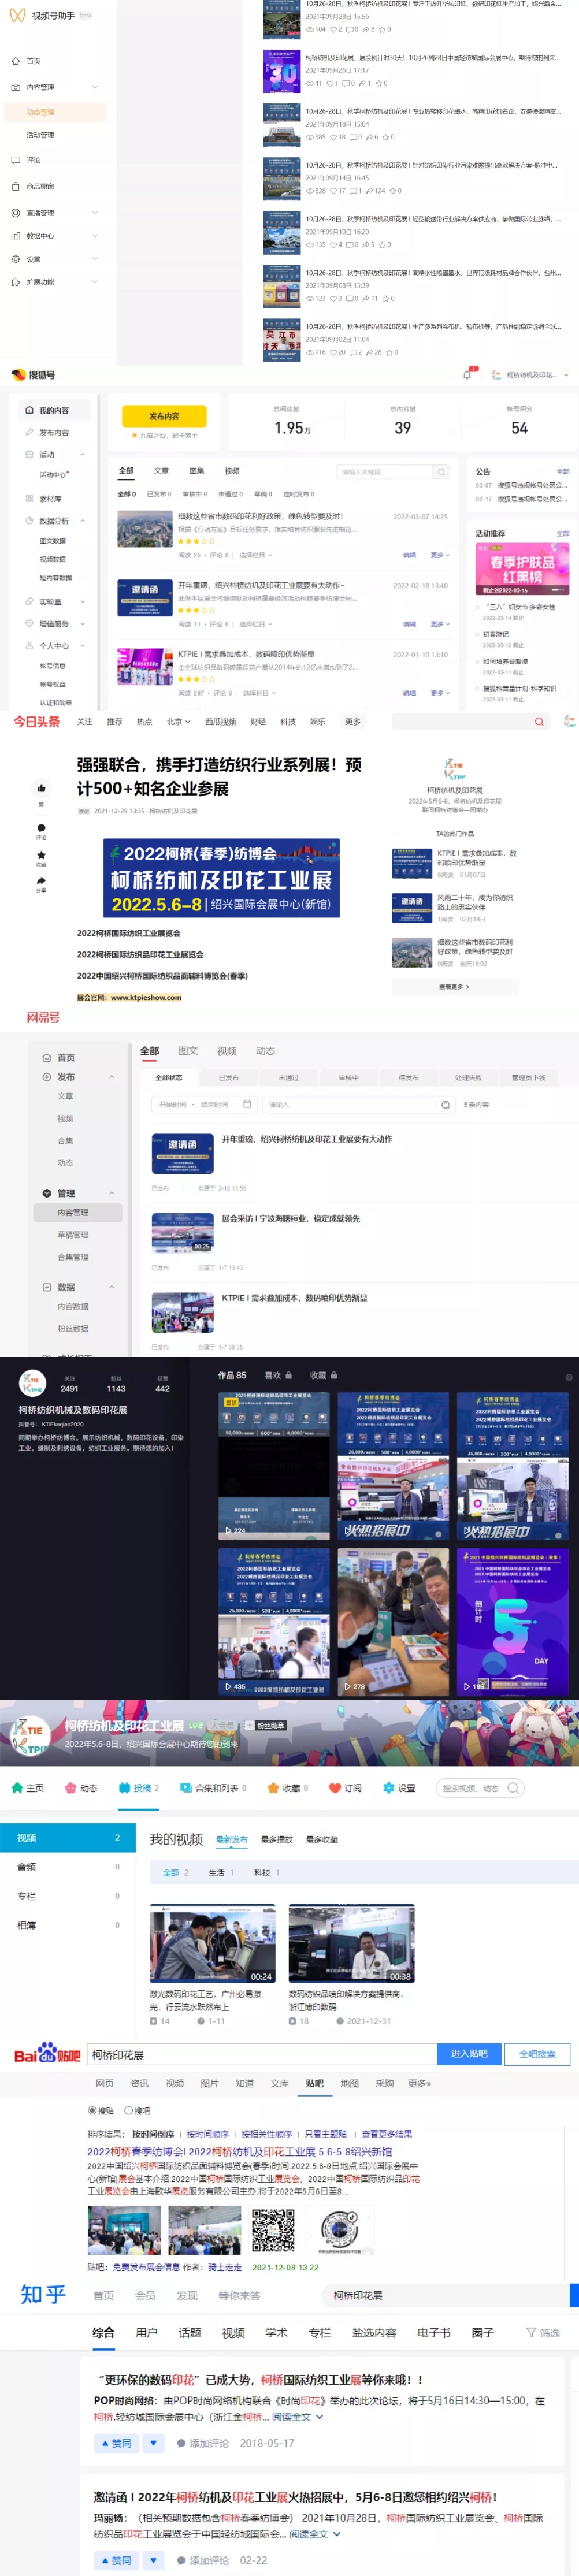Upvote 赞同 on the 02-22 Zhihu answer
The width and height of the screenshot is (579, 2576).
point(116,2561)
